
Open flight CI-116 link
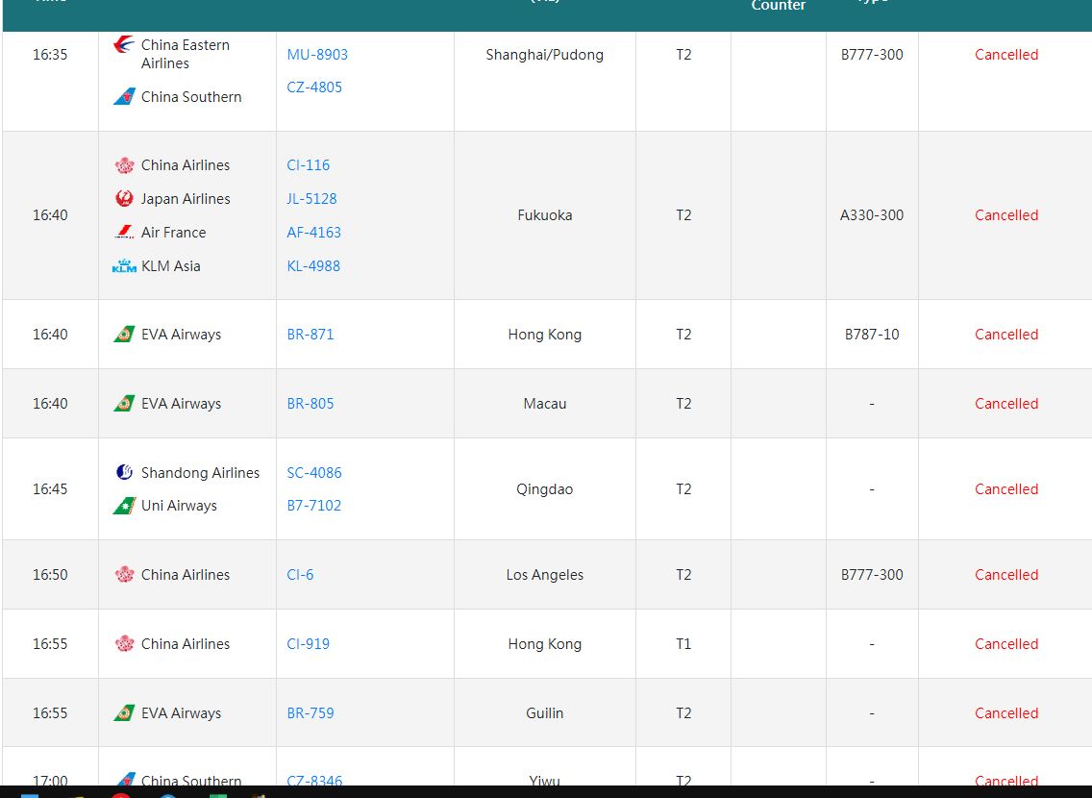[308, 165]
